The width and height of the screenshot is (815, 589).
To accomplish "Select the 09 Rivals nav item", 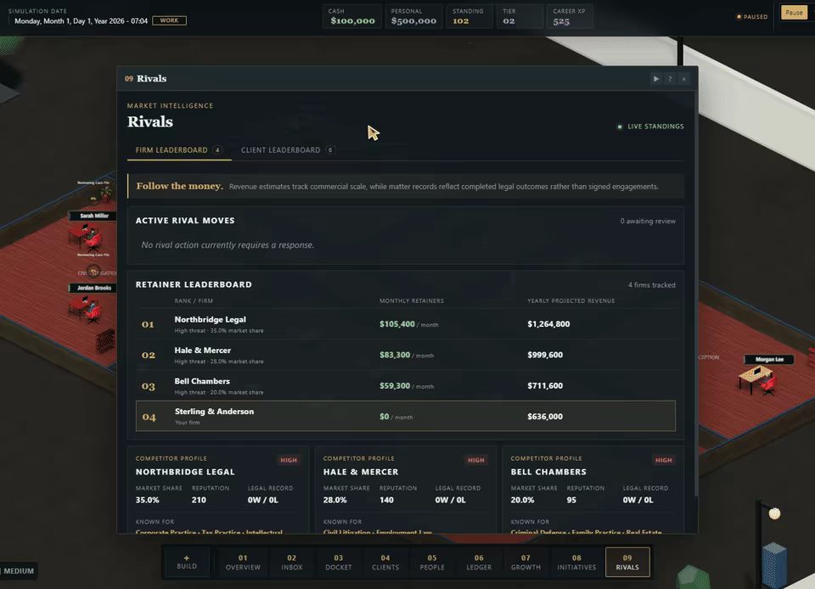I will pyautogui.click(x=627, y=562).
